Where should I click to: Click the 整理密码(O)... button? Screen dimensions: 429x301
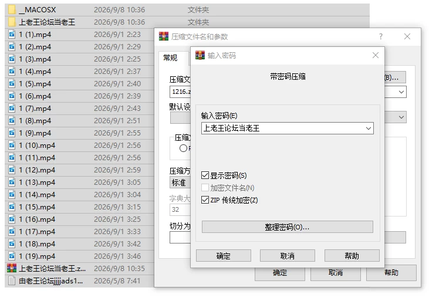[x=288, y=227]
